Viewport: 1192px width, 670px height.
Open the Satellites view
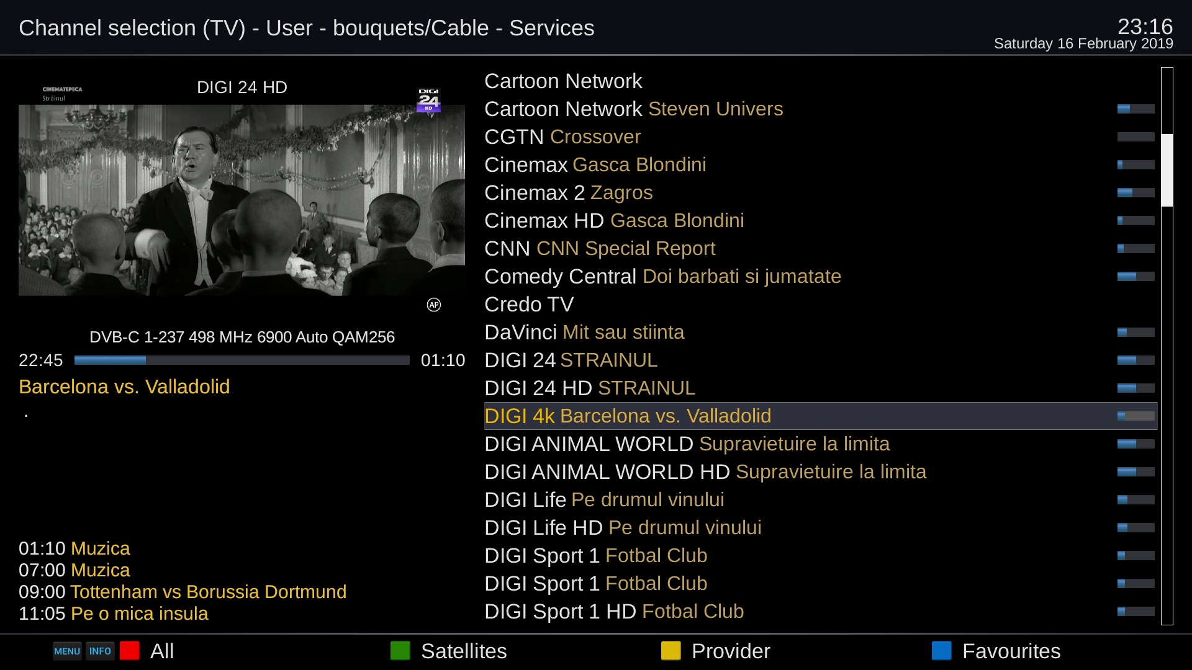tap(464, 651)
